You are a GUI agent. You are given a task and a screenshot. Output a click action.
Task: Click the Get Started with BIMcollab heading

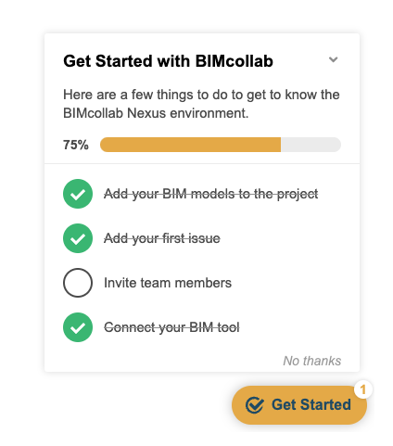[168, 61]
